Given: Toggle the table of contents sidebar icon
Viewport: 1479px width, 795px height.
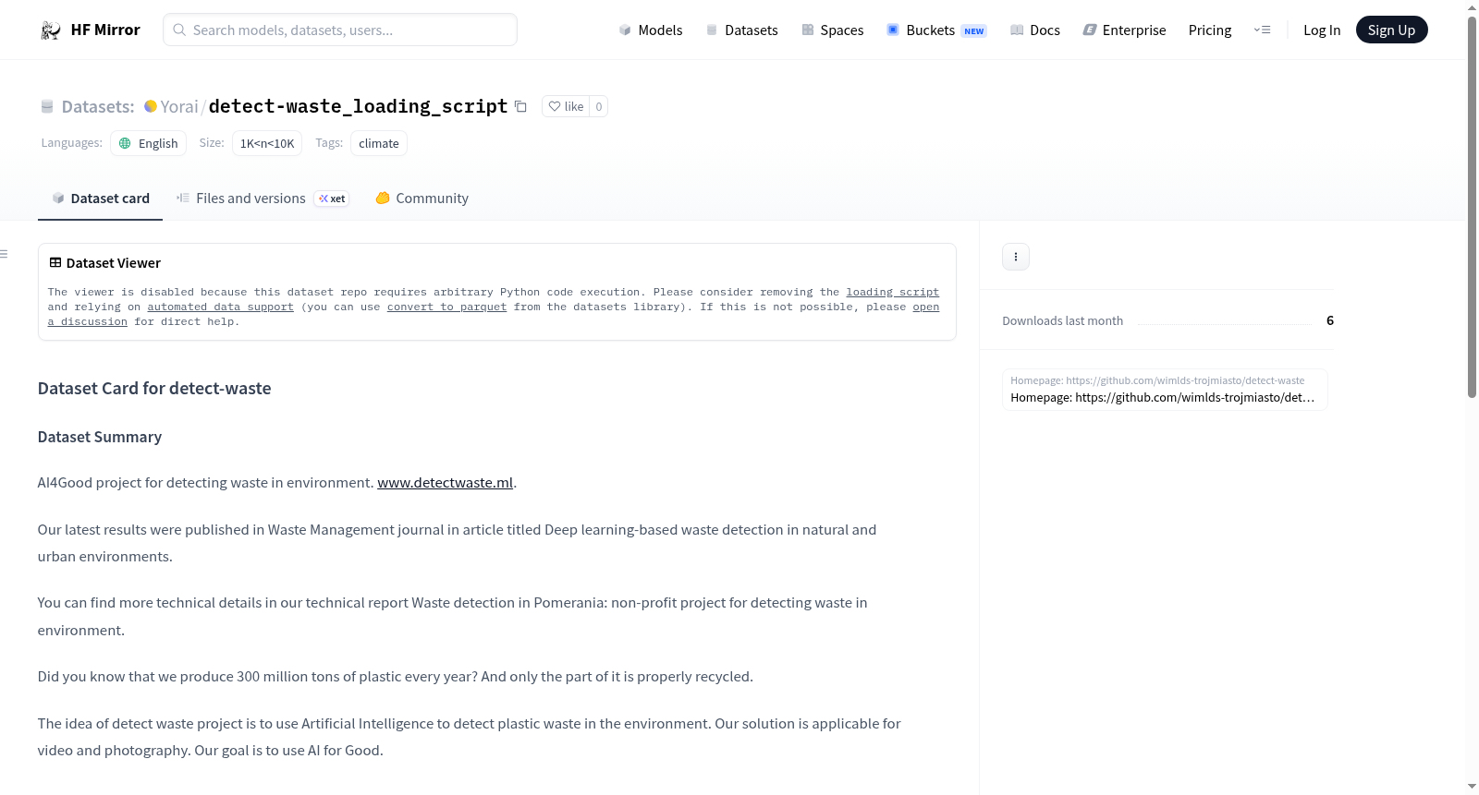Looking at the screenshot, I should 5,254.
